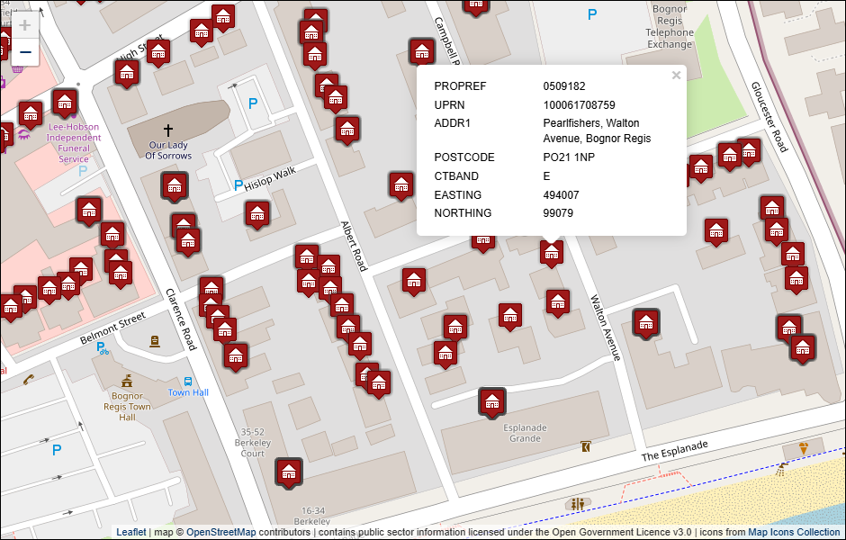
Task: Click the parking symbol near Bognor Regis Telephone Exchange
Action: point(591,14)
